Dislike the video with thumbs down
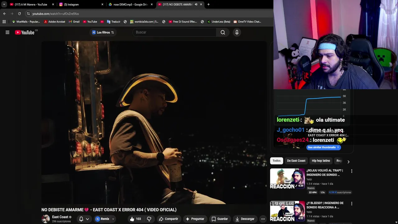 149,219
